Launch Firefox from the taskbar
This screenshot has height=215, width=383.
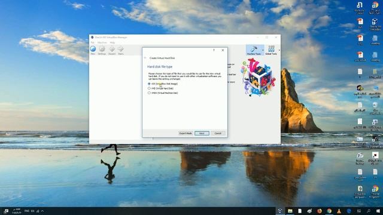[319, 211]
